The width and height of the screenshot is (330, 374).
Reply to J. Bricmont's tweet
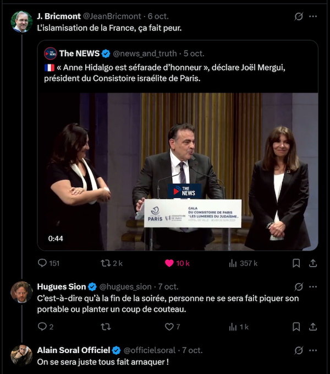tap(42, 263)
